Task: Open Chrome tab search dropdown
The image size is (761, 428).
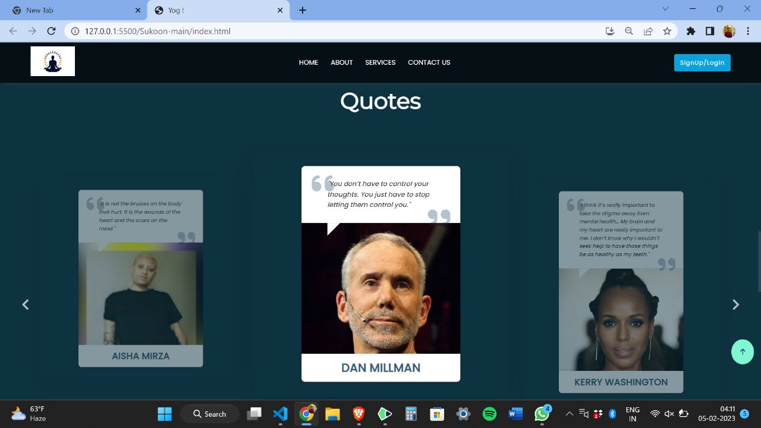Action: tap(665, 9)
